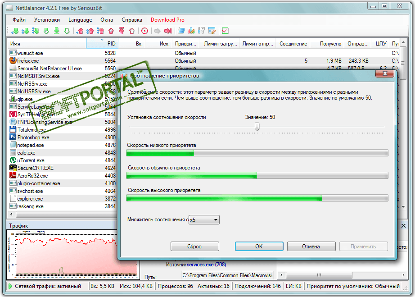Open the Окна menu
The width and height of the screenshot is (415, 297).
point(107,20)
